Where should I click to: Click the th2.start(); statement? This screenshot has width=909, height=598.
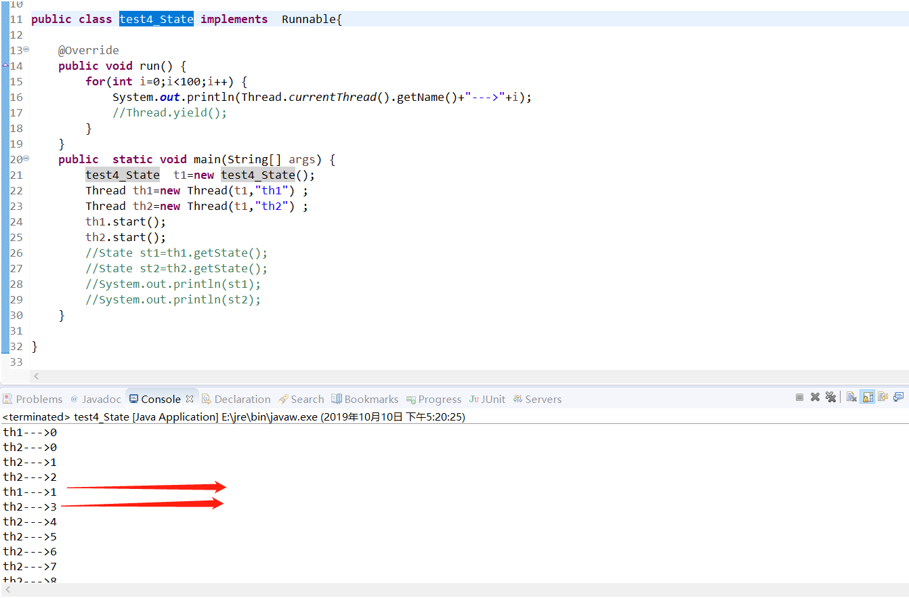(126, 237)
